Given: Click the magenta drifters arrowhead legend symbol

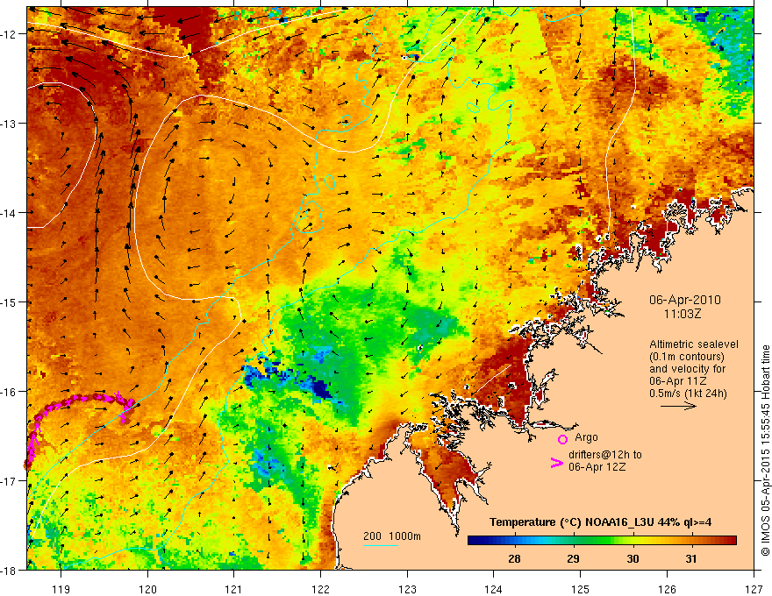Looking at the screenshot, I should pos(557,463).
